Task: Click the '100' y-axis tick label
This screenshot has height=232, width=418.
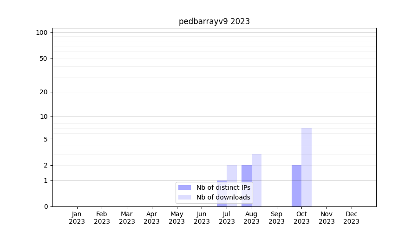Action: click(x=42, y=32)
